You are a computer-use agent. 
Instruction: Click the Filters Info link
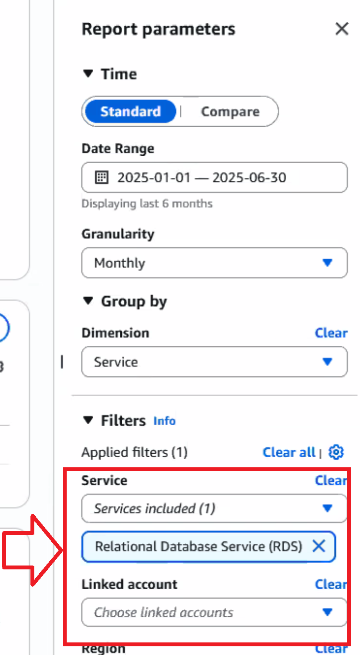point(164,421)
